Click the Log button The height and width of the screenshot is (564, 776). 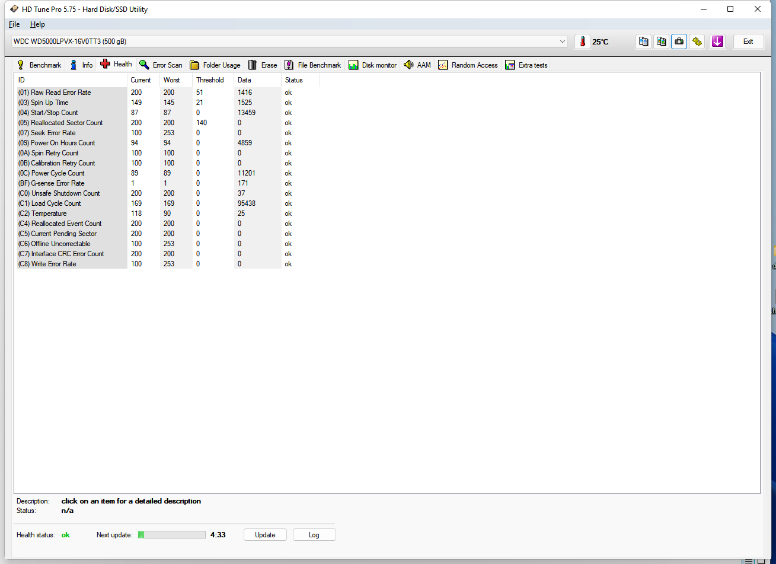coord(314,535)
